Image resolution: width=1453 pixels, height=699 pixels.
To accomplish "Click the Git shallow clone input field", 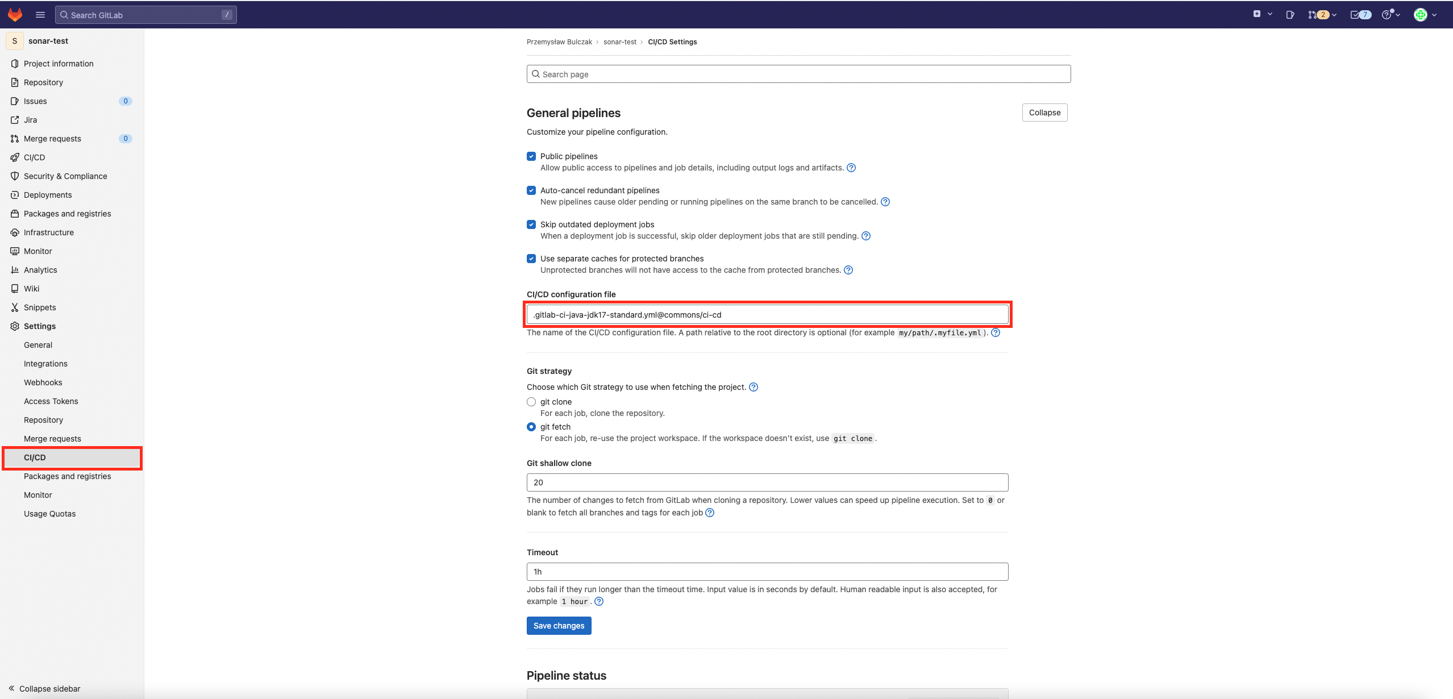I will (767, 482).
